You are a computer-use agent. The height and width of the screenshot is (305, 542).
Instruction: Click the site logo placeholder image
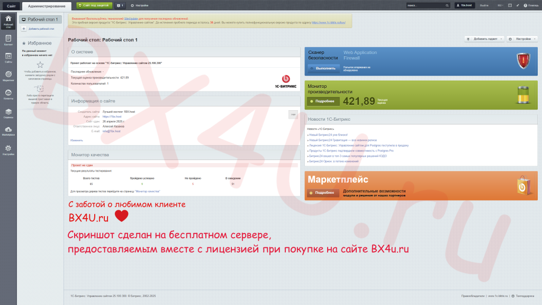tap(293, 114)
